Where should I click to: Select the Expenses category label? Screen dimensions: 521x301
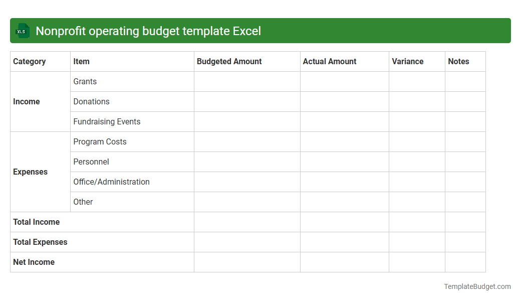30,172
